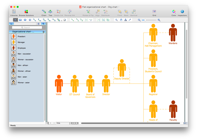The height and width of the screenshot is (140, 197).
Task: Click the zoom in magnifier button
Action: tap(159, 20)
